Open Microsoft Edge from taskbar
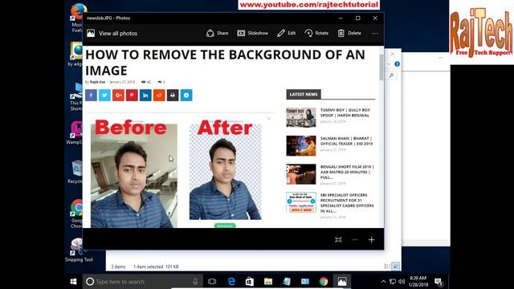 [231, 282]
